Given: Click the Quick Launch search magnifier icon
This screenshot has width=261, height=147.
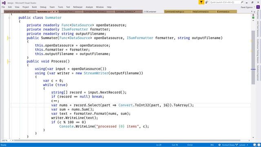Looking at the screenshot, I should (242, 2).
